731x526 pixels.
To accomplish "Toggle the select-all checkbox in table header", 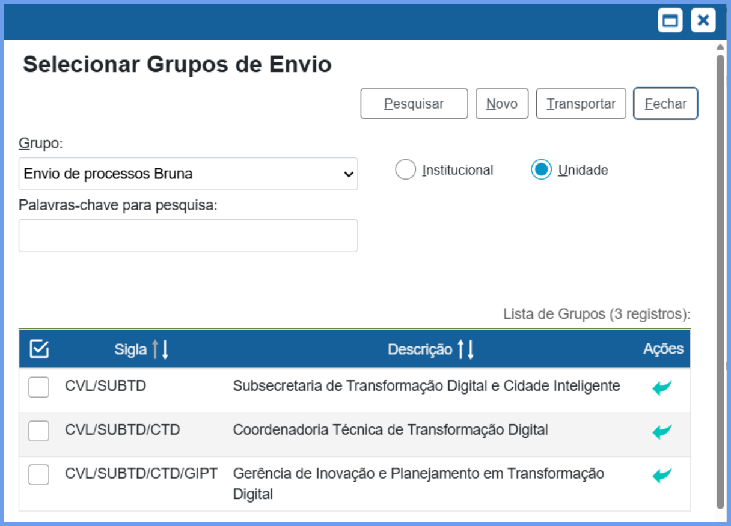I will (39, 349).
